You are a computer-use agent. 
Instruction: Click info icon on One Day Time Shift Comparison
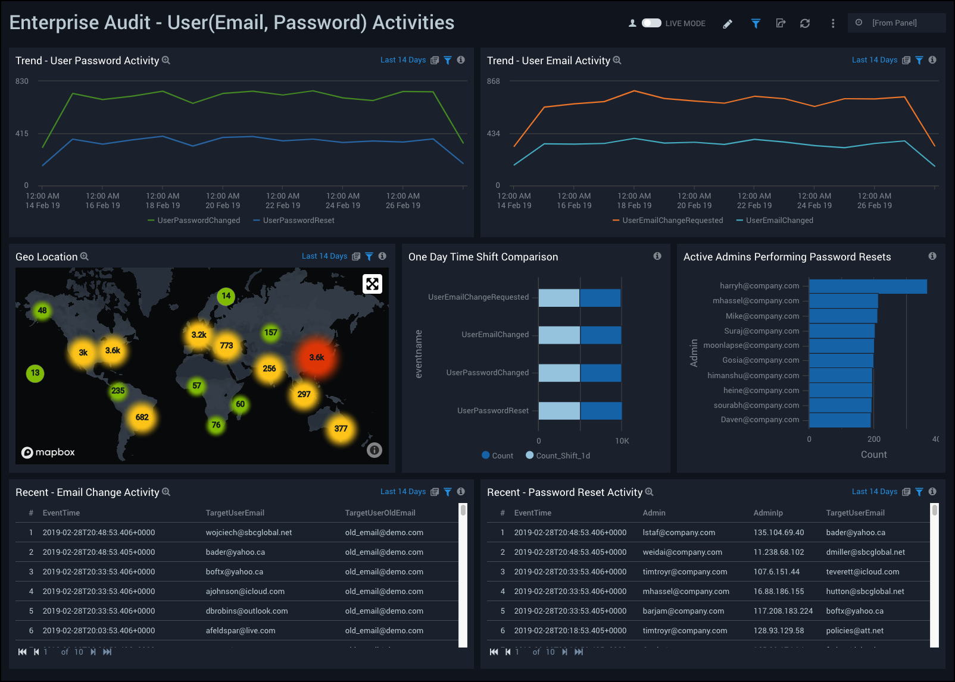(657, 256)
